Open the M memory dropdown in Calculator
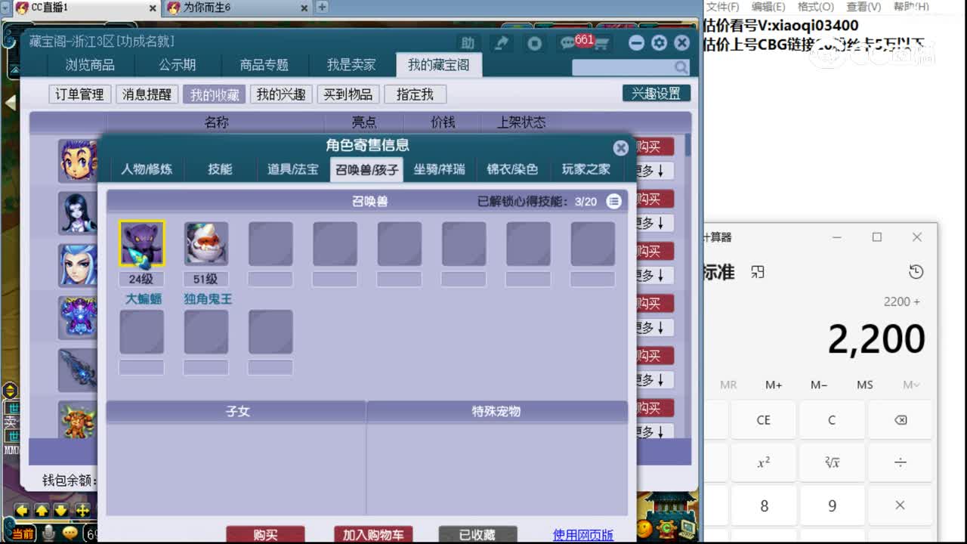 coord(911,385)
